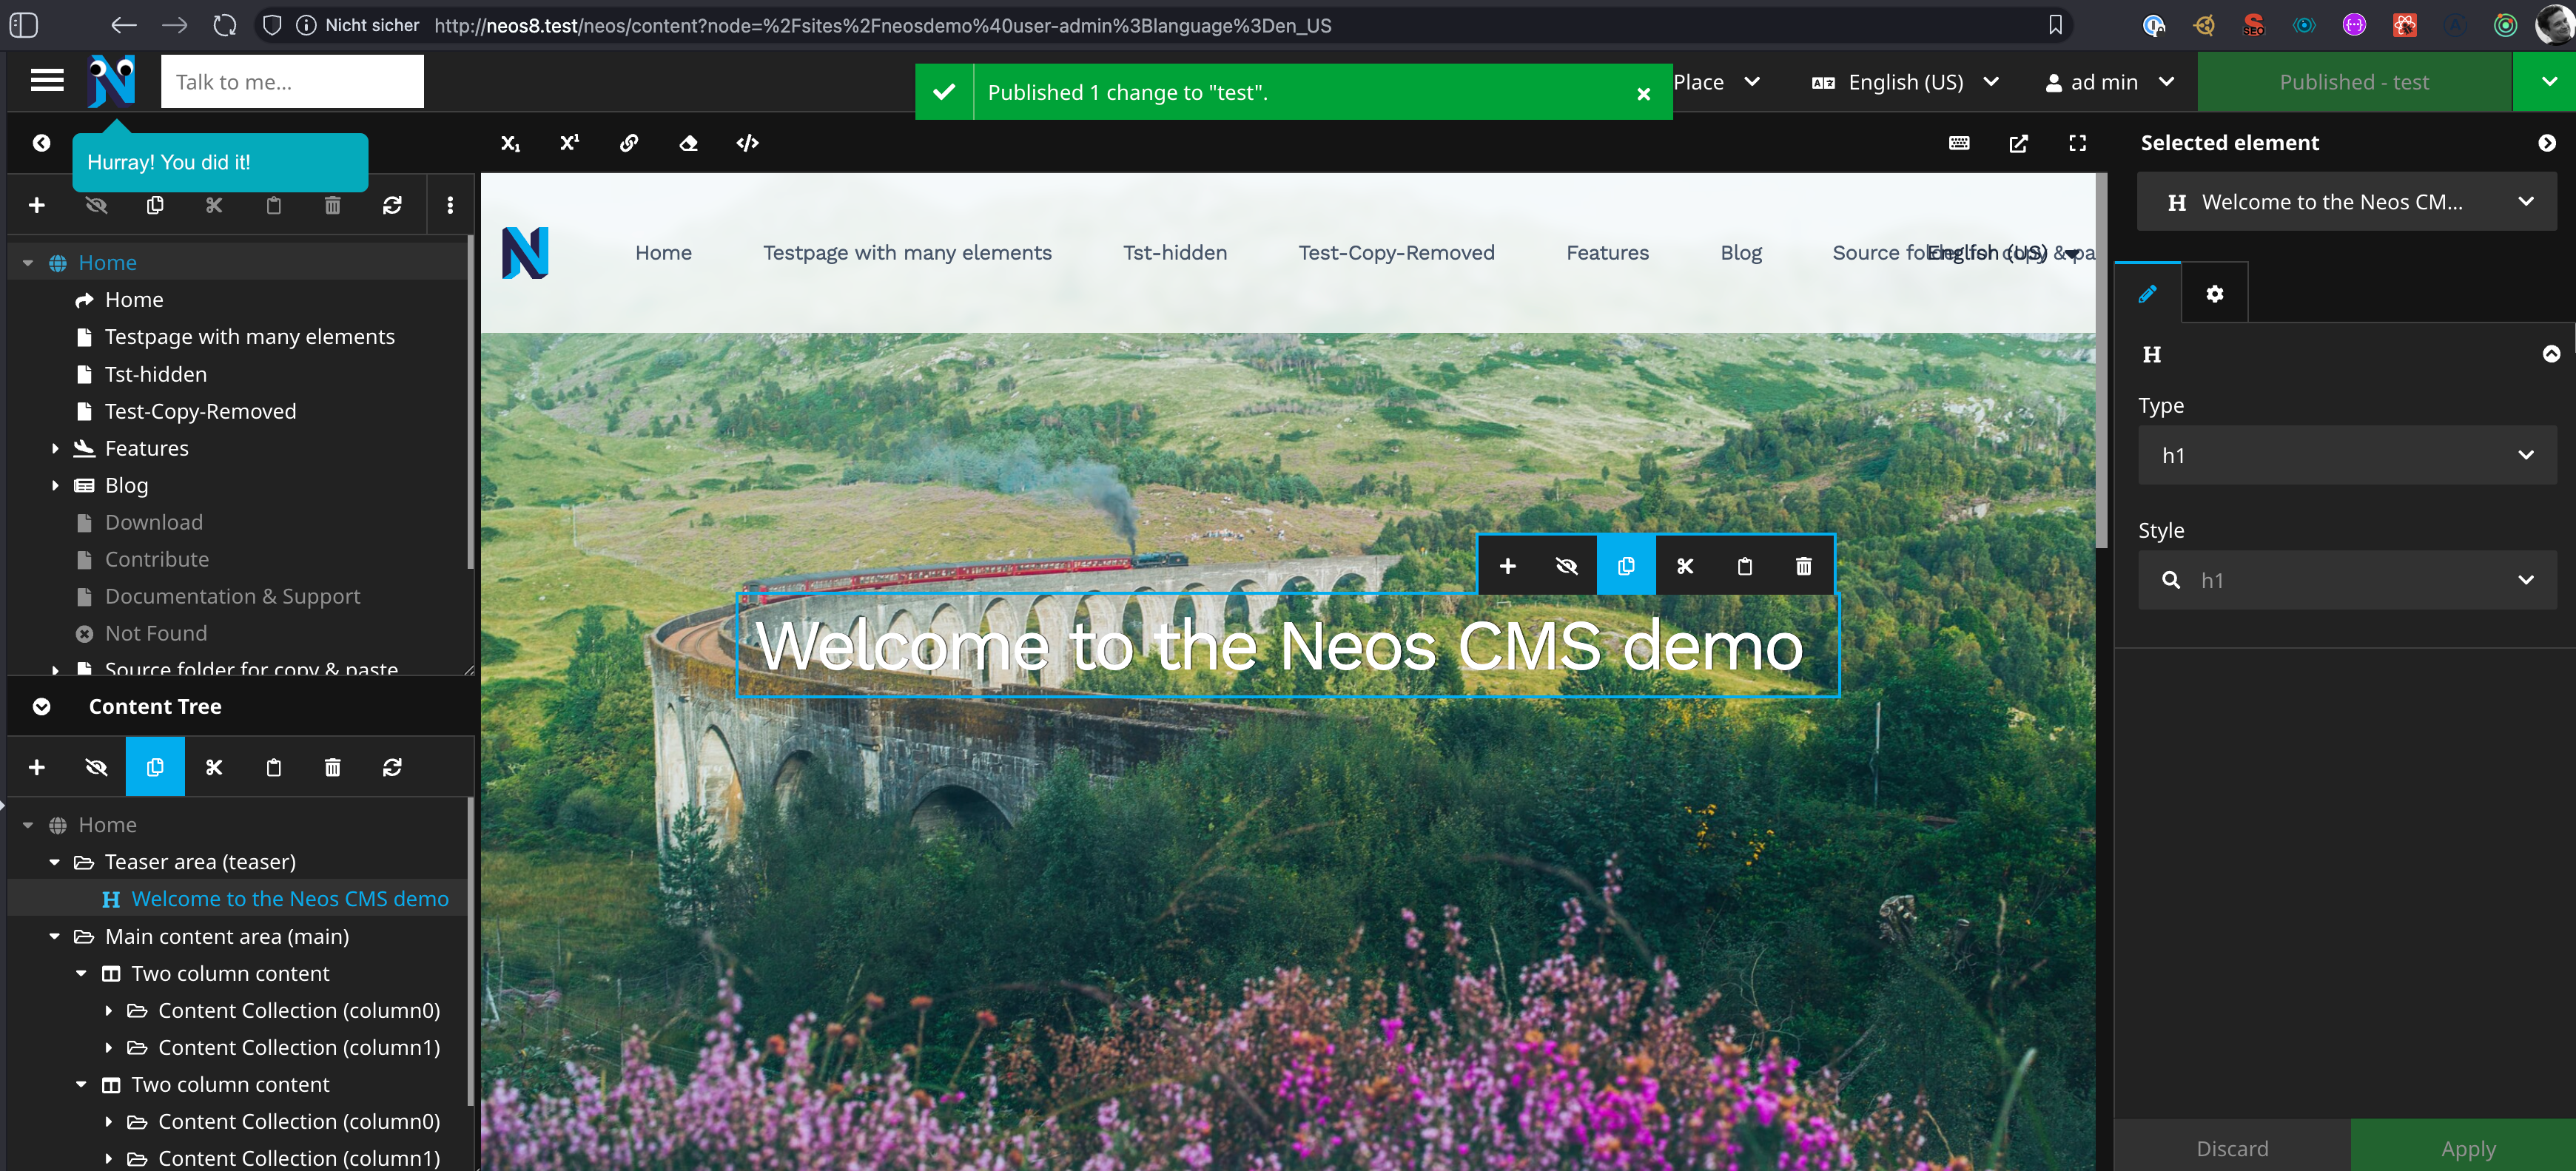Click highlighted copy button in Content Tree toolbar

[155, 767]
